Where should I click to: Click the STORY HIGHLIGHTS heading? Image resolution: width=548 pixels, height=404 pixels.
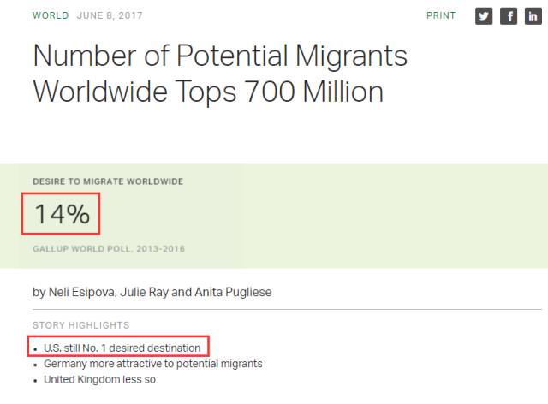80,325
